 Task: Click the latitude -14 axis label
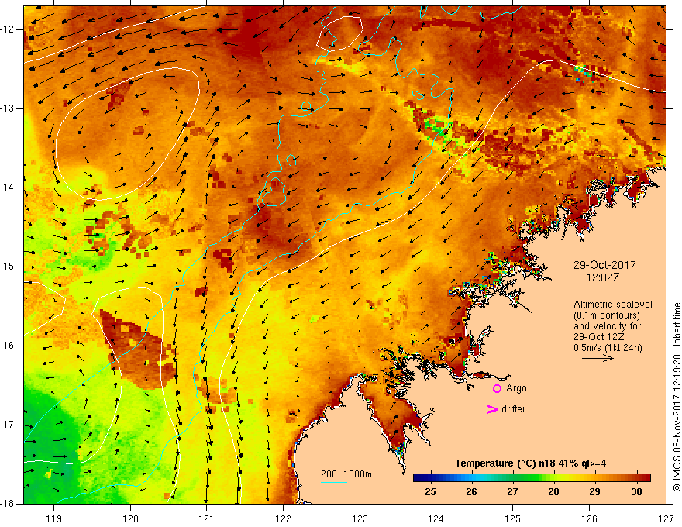tap(9, 188)
